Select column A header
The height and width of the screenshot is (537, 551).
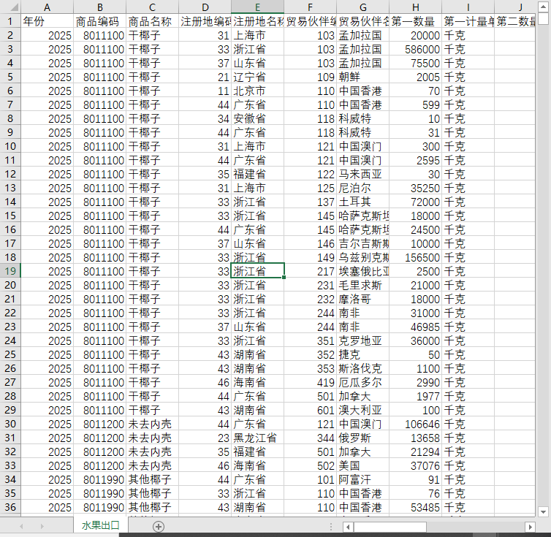click(47, 7)
